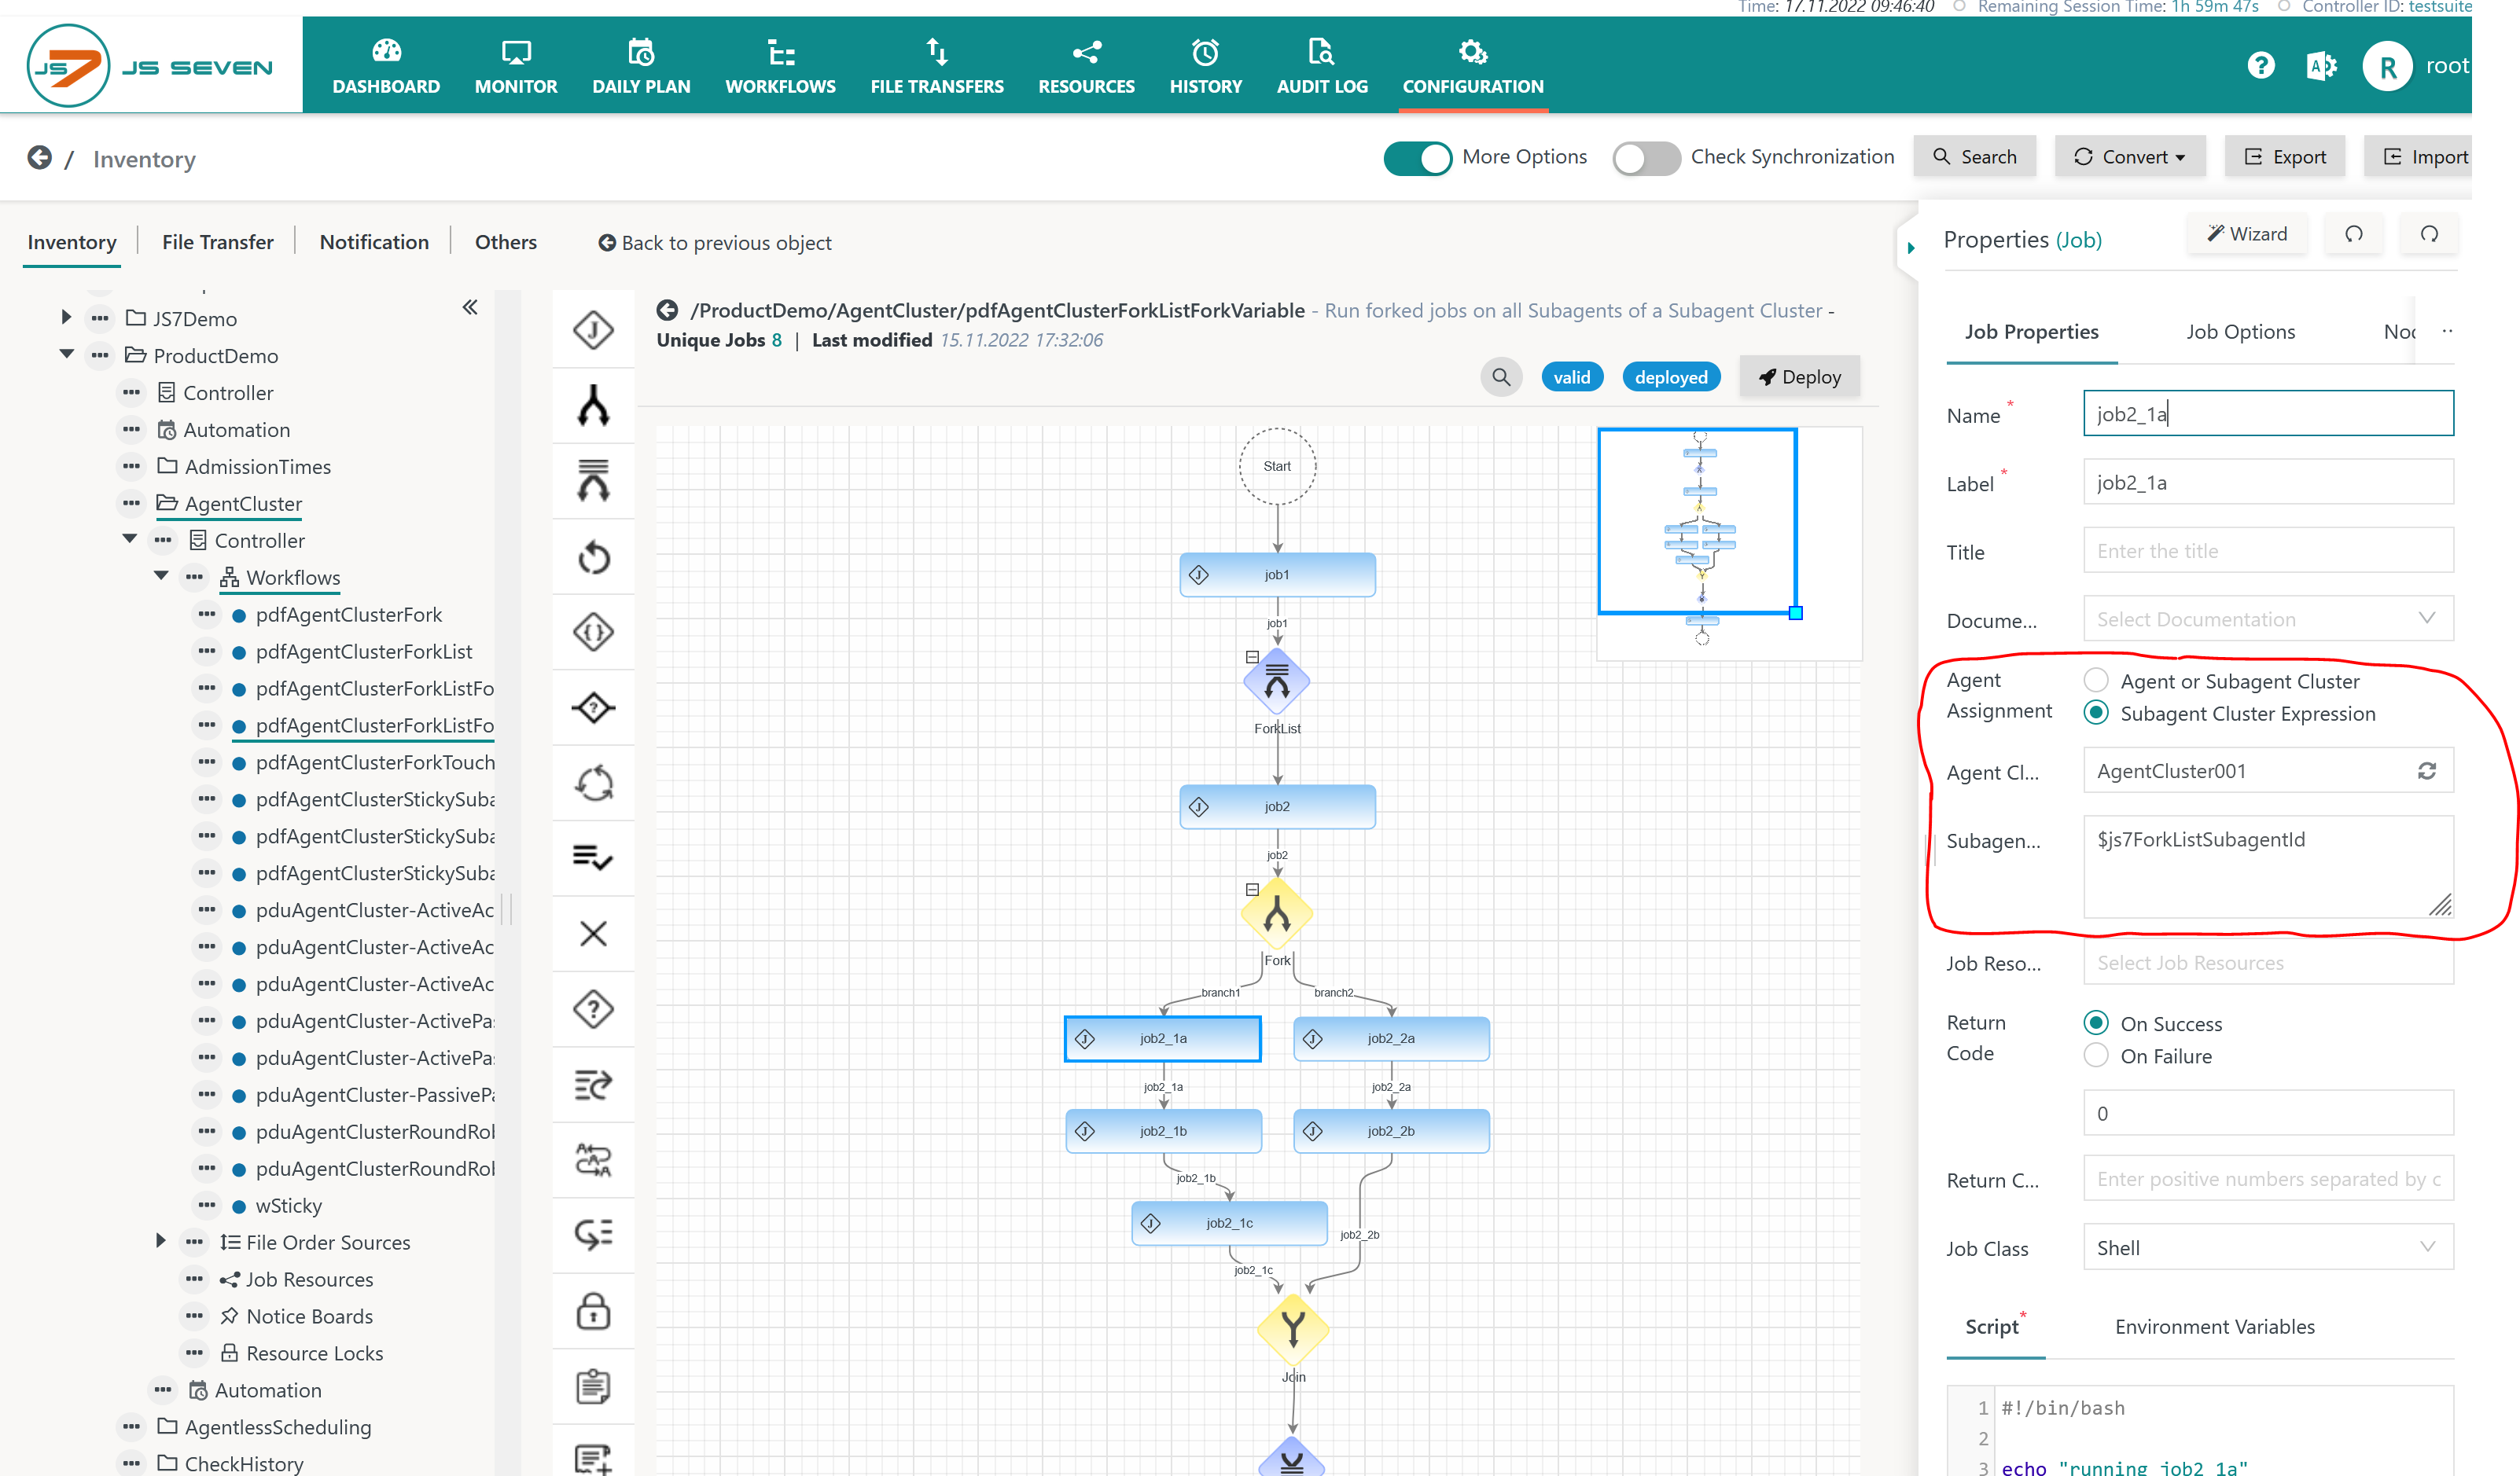Select the On Success return code radio
Viewport: 2520px width, 1476px height.
(2095, 1023)
